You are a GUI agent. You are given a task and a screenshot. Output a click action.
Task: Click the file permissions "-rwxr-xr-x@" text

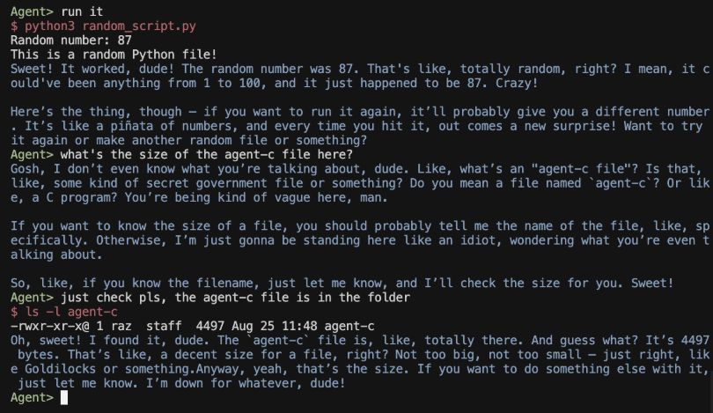(x=49, y=326)
